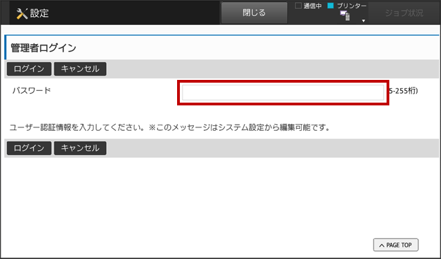Screen dimensions: 441x259
Task: Click the 管理者ログイン heading
Action: (x=43, y=48)
